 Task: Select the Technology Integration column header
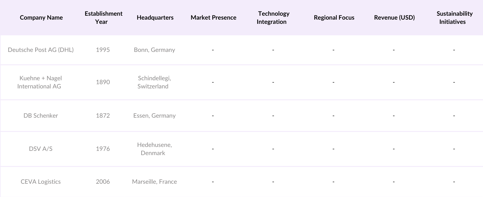pos(273,17)
